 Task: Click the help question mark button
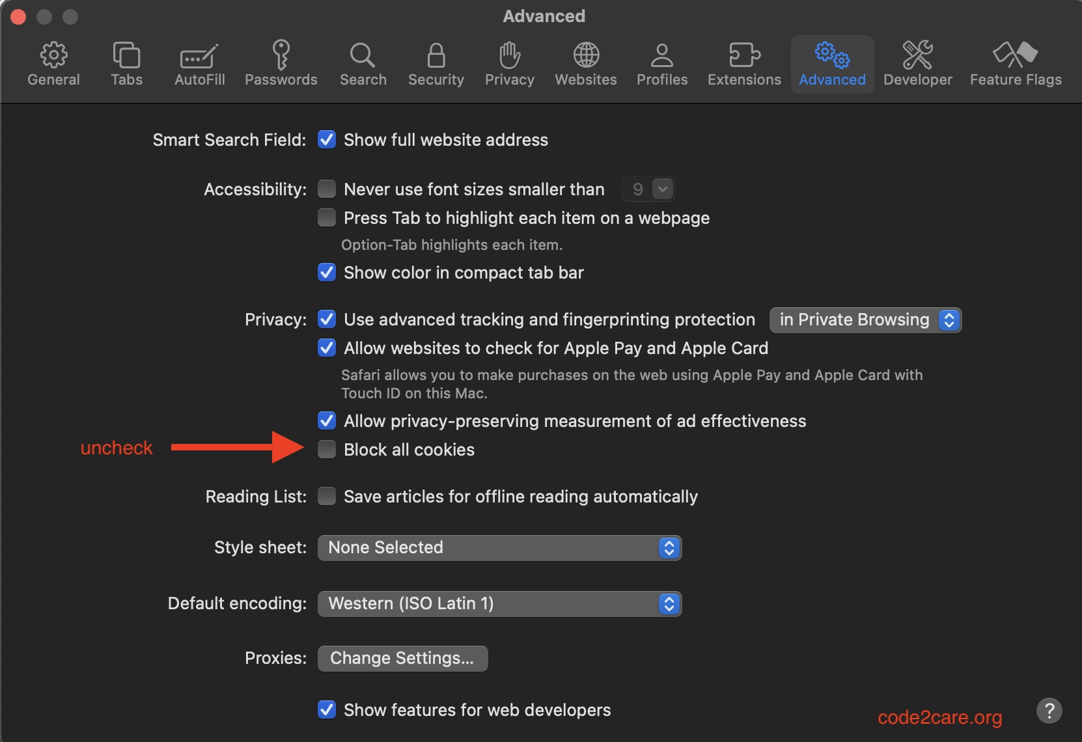[x=1049, y=710]
